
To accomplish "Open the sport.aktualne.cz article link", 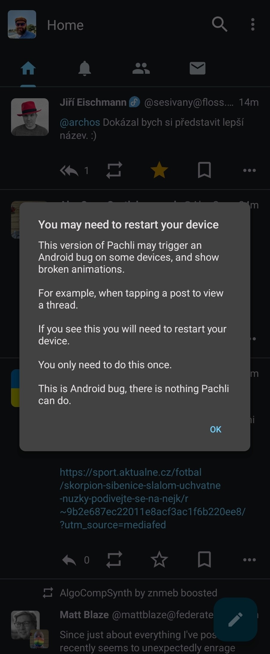I will [x=153, y=498].
